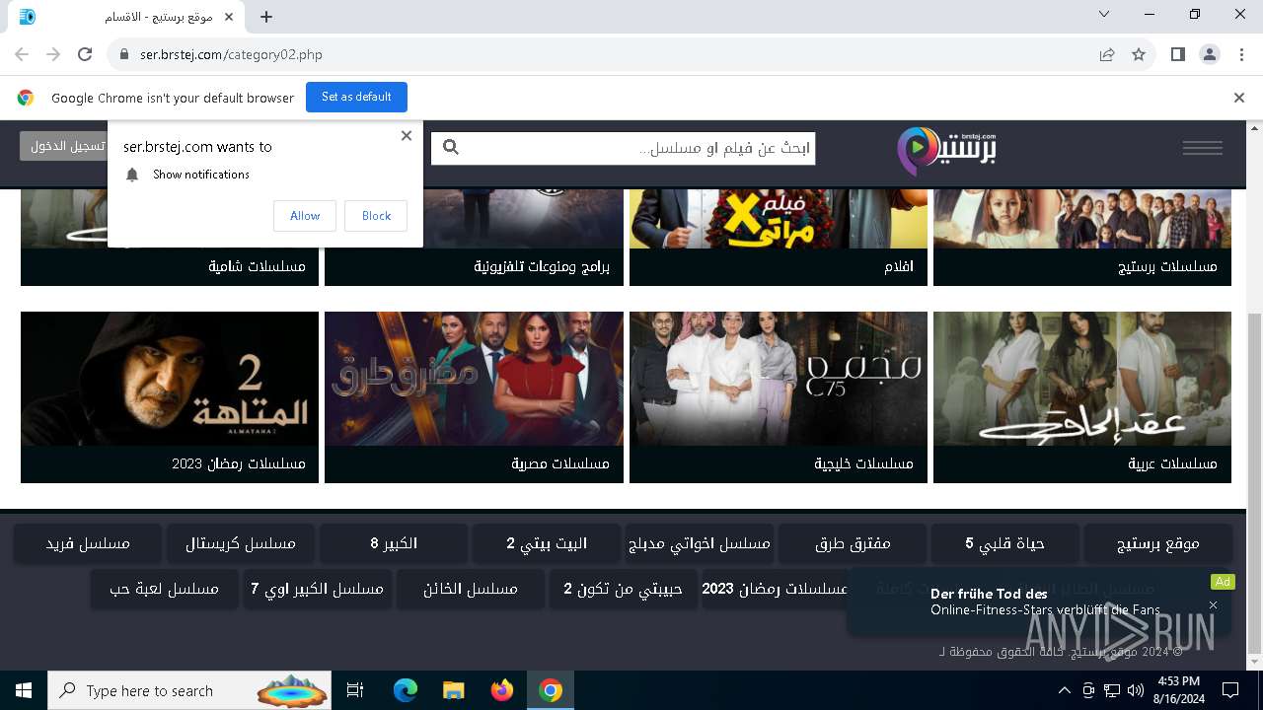Click the address bar URL
The height and width of the screenshot is (710, 1263).
click(231, 54)
